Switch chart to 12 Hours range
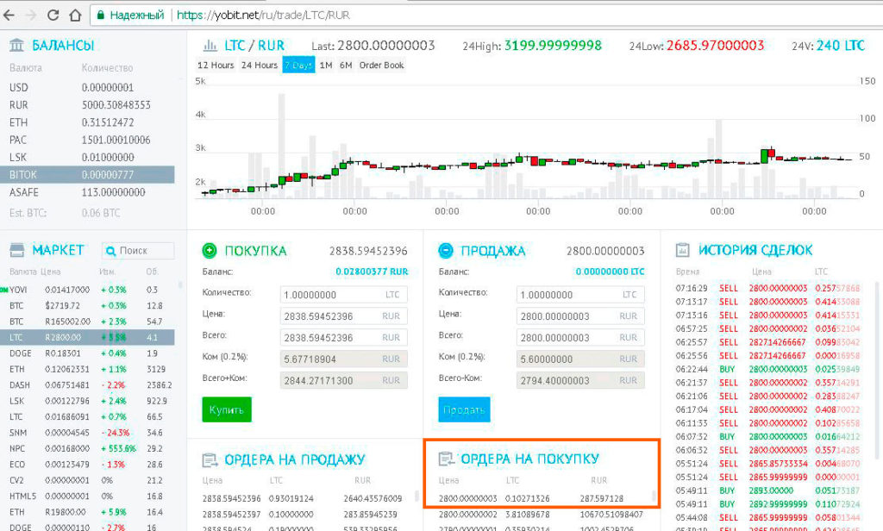 pos(216,66)
